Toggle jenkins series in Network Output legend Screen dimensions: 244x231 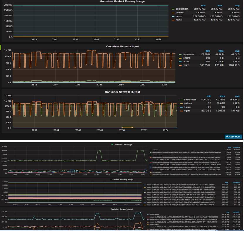(188, 103)
